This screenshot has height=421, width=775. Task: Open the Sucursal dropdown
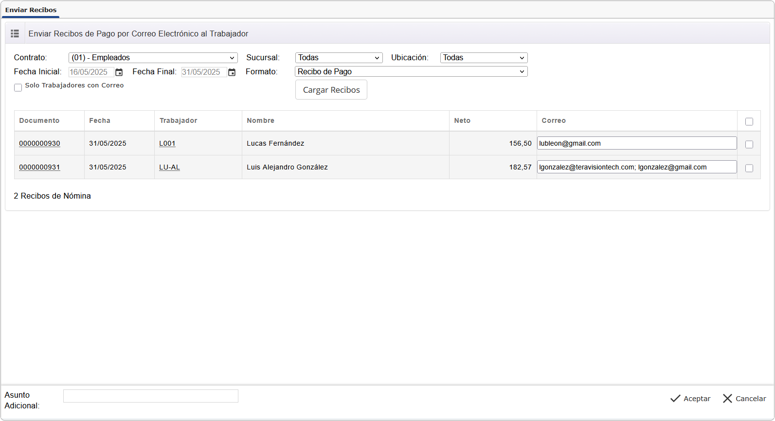pyautogui.click(x=339, y=58)
